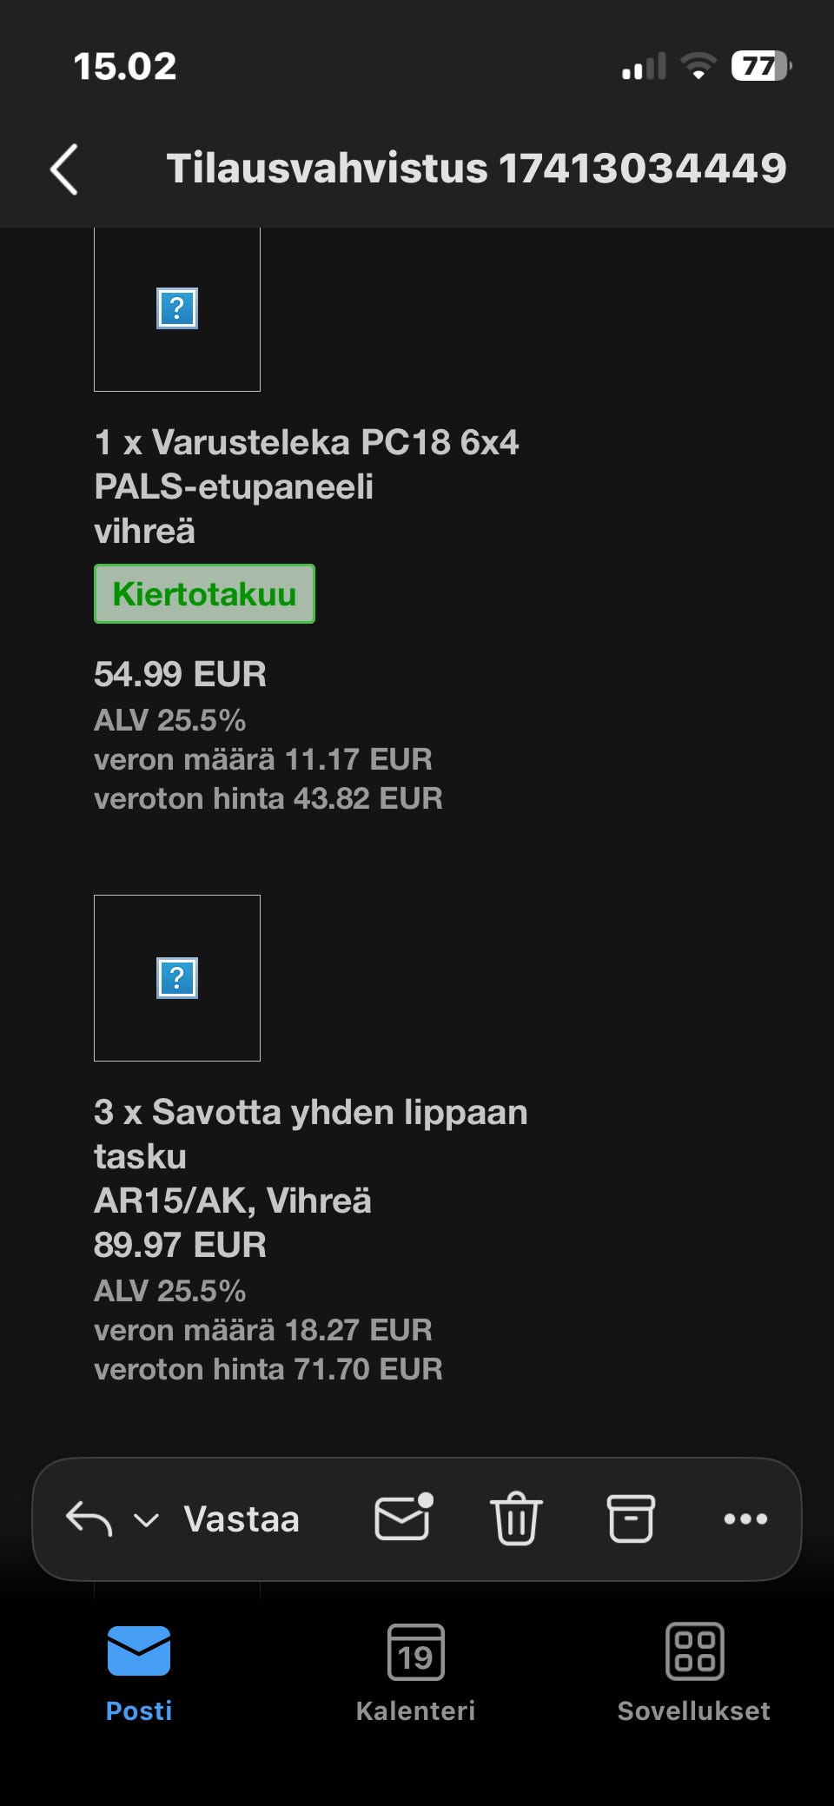
Task: Open the Sovellukset apps tab
Action: point(693,1672)
